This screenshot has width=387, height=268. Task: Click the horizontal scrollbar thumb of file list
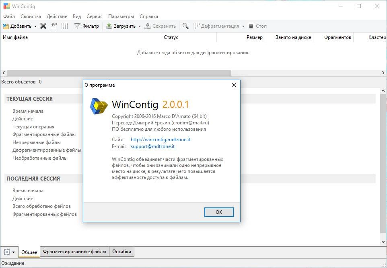tap(119, 73)
